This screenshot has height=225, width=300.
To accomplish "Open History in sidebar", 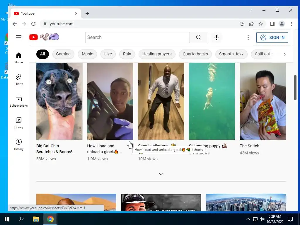I will pos(19,145).
